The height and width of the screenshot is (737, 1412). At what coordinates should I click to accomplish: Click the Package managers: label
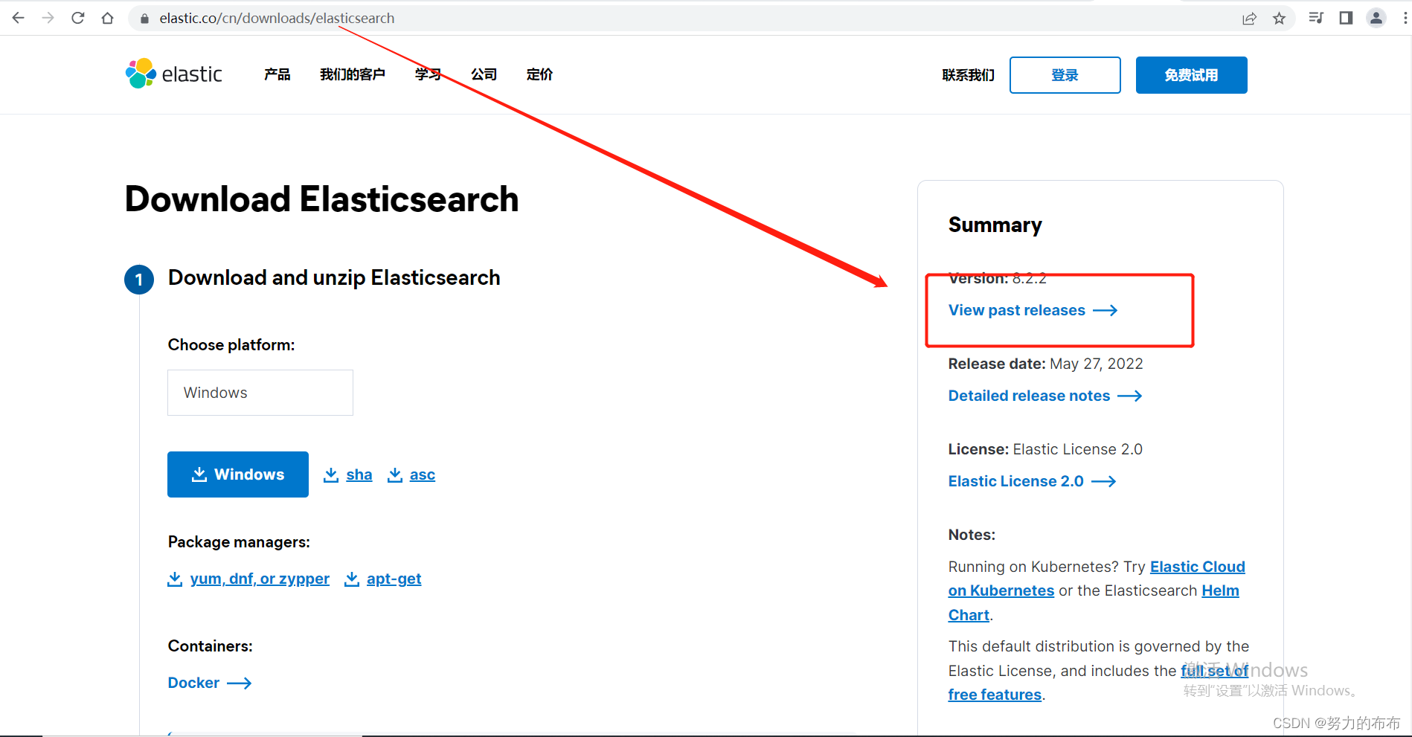(x=239, y=542)
